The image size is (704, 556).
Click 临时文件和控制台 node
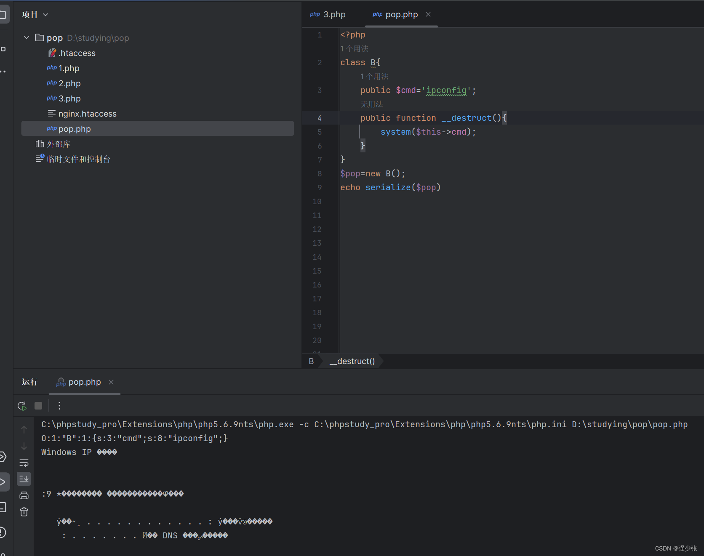73,159
